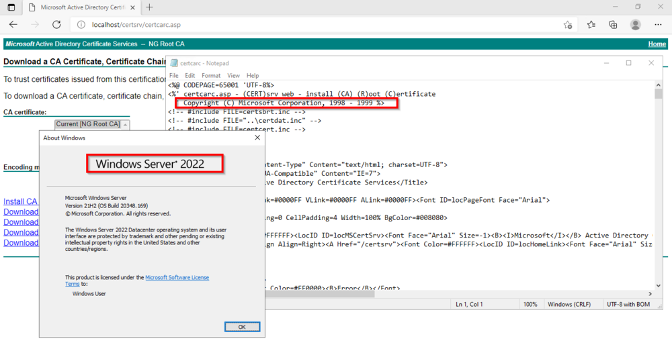Click the user profile avatar
This screenshot has height=355, width=672.
pyautogui.click(x=635, y=25)
